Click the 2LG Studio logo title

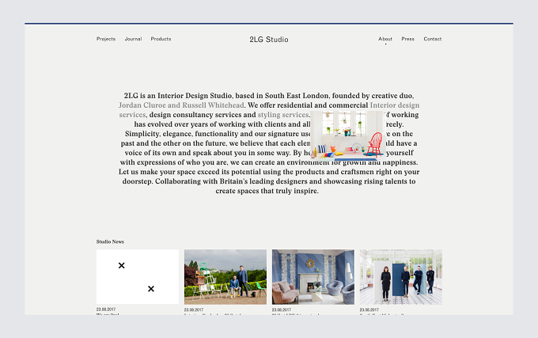269,40
